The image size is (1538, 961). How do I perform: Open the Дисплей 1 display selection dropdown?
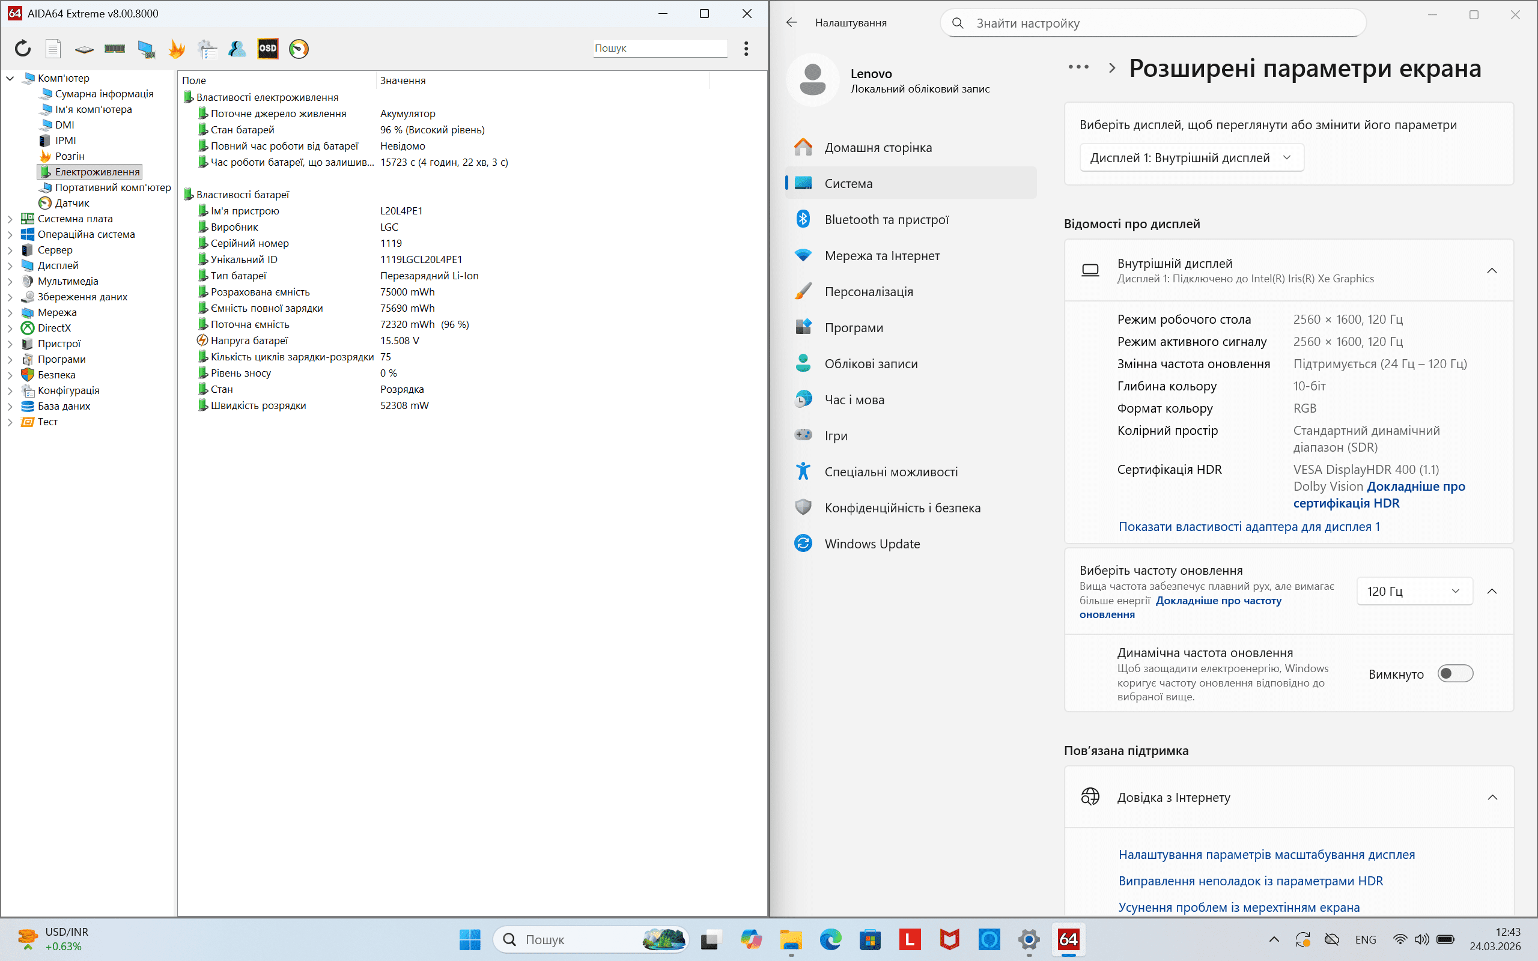click(x=1191, y=157)
